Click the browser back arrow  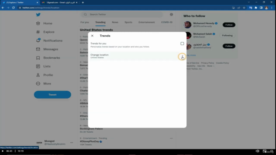tap(3, 8)
